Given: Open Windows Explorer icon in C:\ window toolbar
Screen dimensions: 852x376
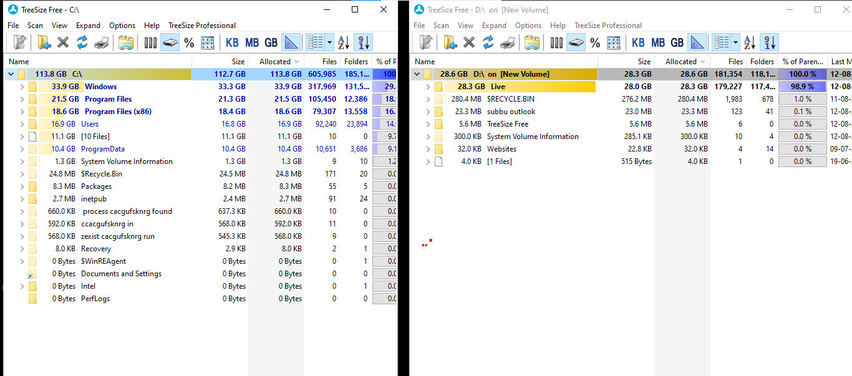Looking at the screenshot, I should [126, 42].
